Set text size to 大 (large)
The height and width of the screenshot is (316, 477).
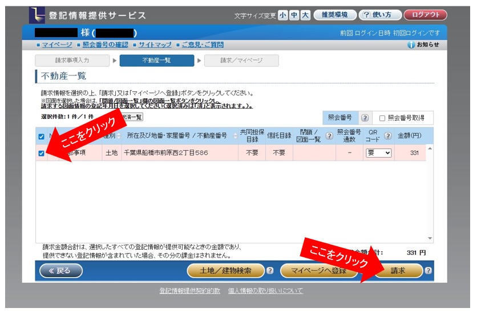coord(305,15)
